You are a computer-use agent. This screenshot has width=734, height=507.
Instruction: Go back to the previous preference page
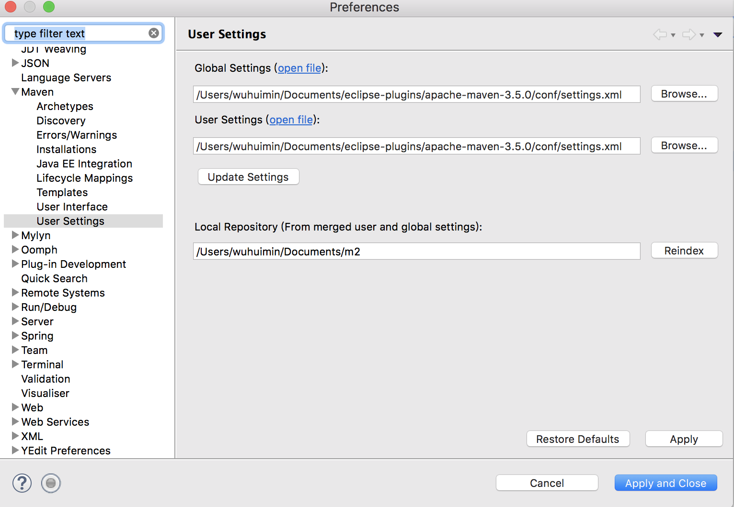pyautogui.click(x=660, y=34)
